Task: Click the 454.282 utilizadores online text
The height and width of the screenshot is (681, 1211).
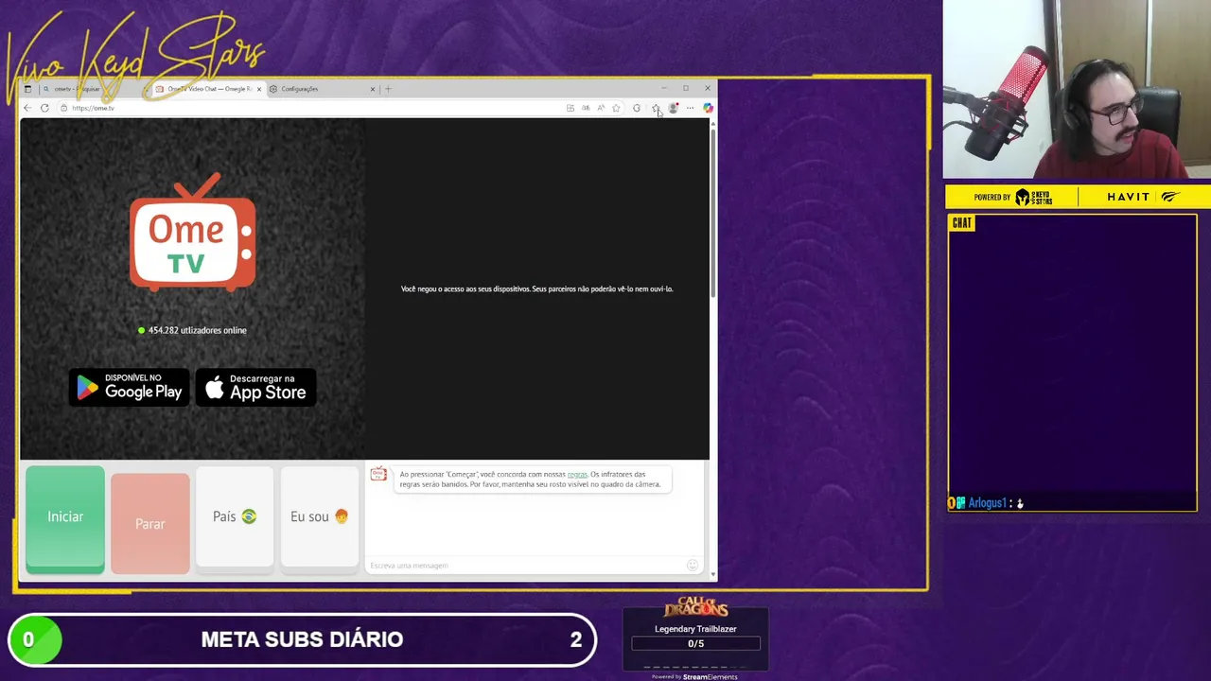Action: click(197, 330)
